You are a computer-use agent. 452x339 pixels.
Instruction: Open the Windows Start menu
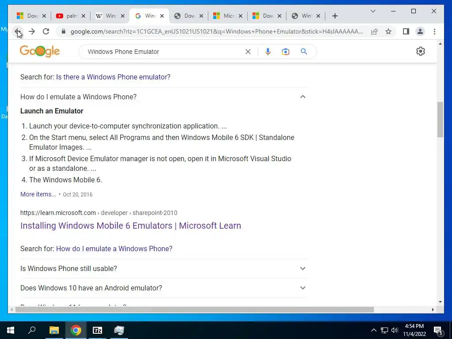[11, 330]
